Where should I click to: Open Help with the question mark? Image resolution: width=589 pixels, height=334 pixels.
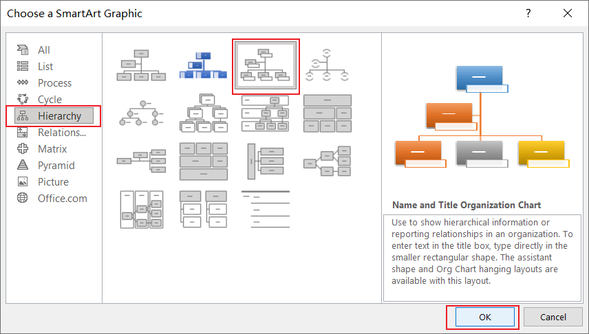click(528, 14)
